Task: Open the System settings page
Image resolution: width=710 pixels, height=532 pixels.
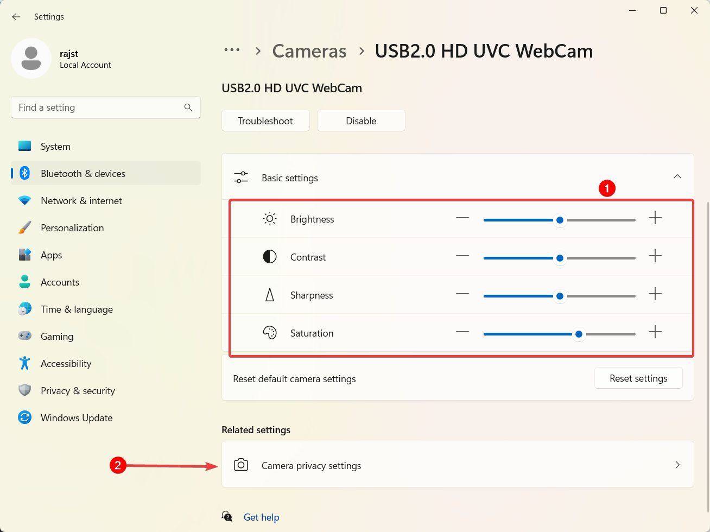Action: [x=106, y=146]
